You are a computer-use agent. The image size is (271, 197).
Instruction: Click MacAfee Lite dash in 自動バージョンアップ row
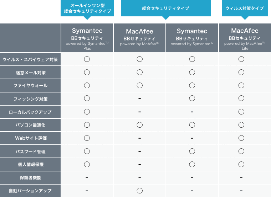pos(241,191)
